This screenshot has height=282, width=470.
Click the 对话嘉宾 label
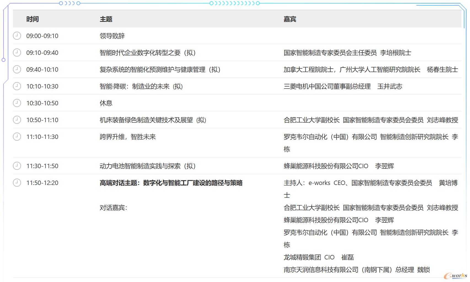114,208
